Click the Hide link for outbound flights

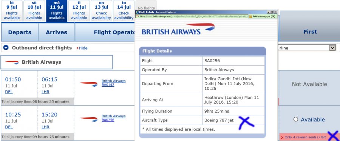(82, 48)
